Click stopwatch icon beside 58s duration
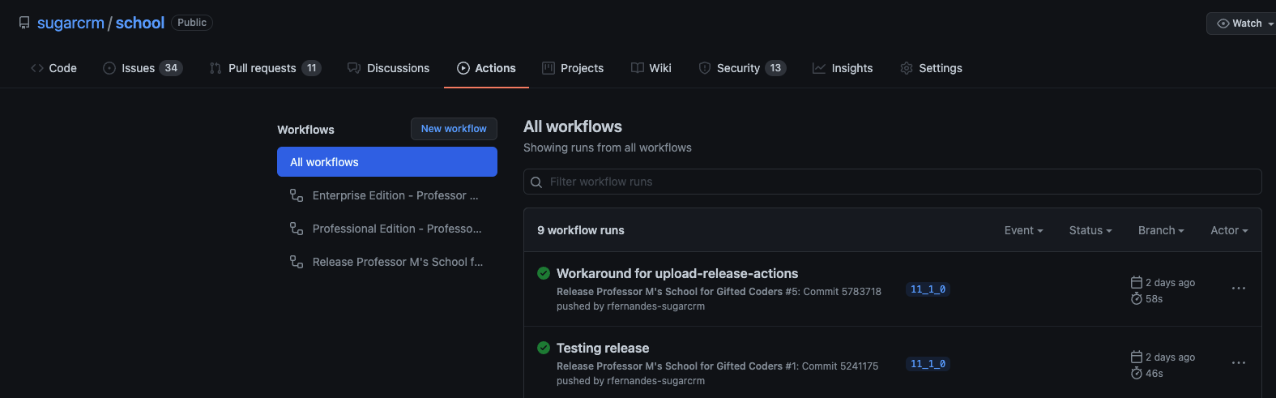1276x398 pixels. point(1137,299)
